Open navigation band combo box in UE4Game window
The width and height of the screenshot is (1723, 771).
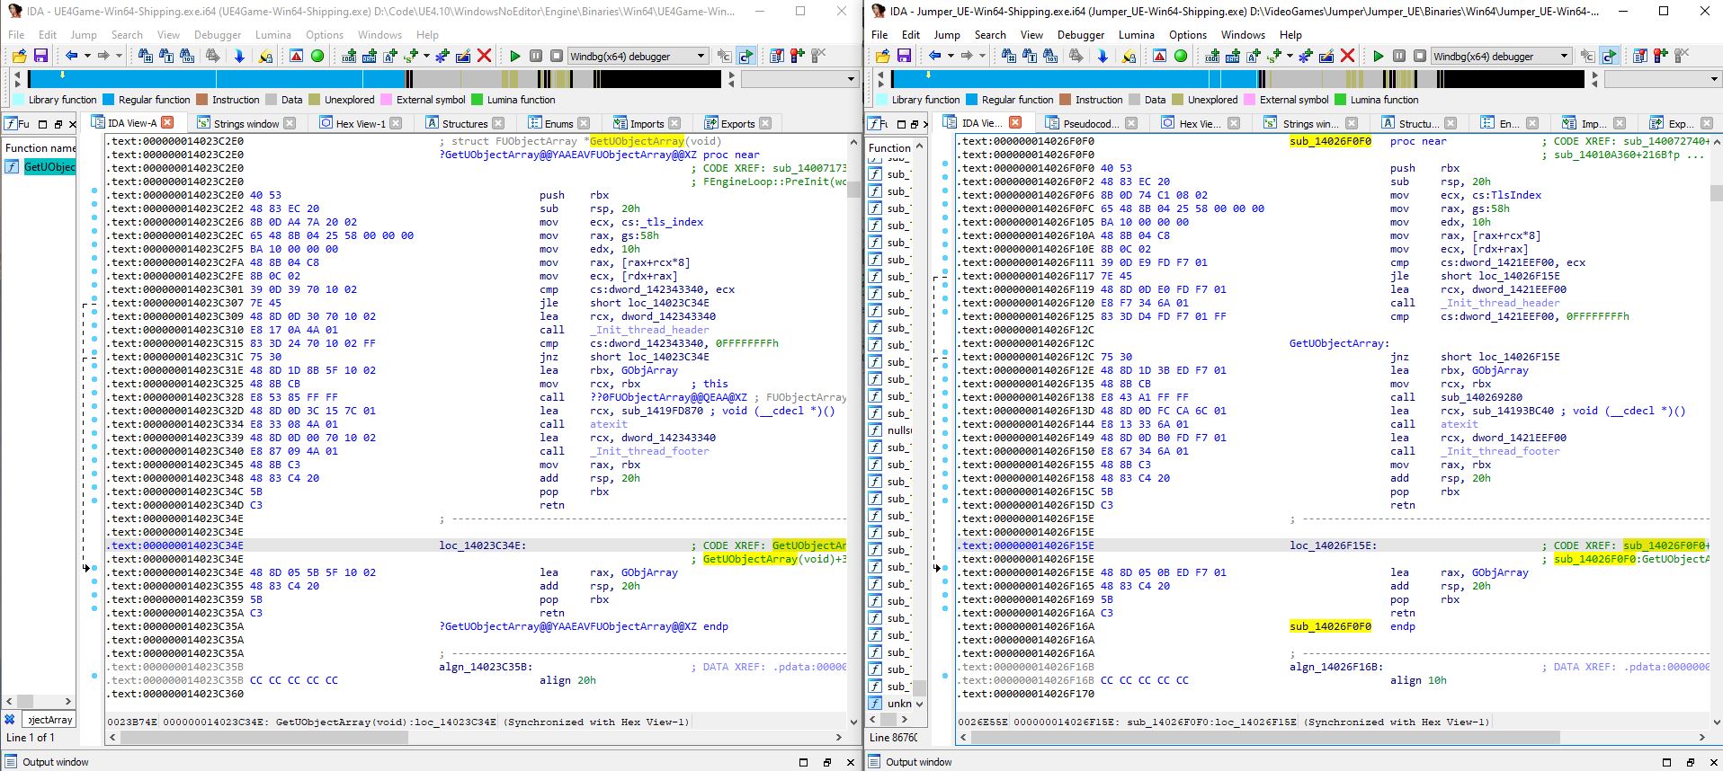799,79
